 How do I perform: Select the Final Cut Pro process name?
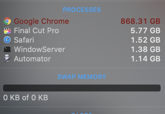36,31
